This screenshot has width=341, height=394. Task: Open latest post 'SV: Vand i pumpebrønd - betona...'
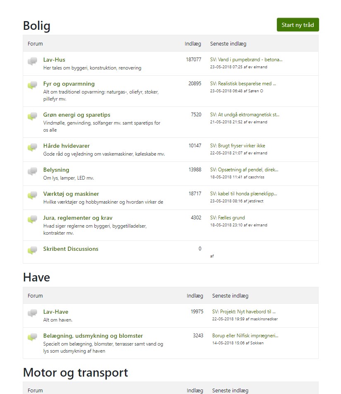point(246,60)
